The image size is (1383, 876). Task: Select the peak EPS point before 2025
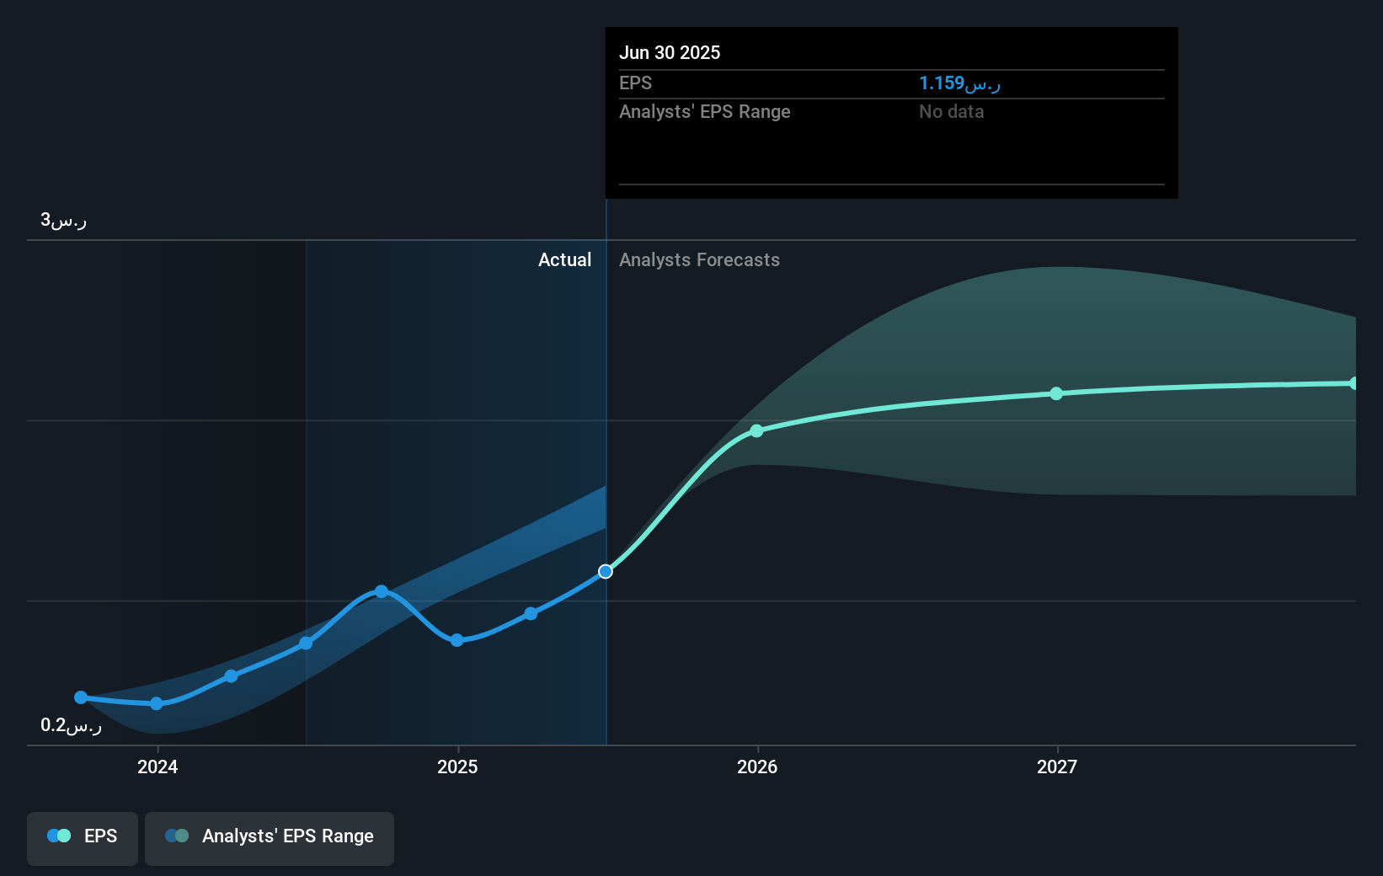[x=382, y=591]
